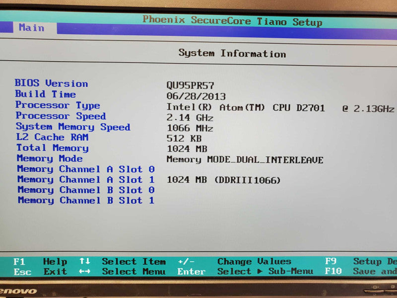Select the L2 Cache RAM label
The height and width of the screenshot is (298, 397).
click(x=53, y=137)
